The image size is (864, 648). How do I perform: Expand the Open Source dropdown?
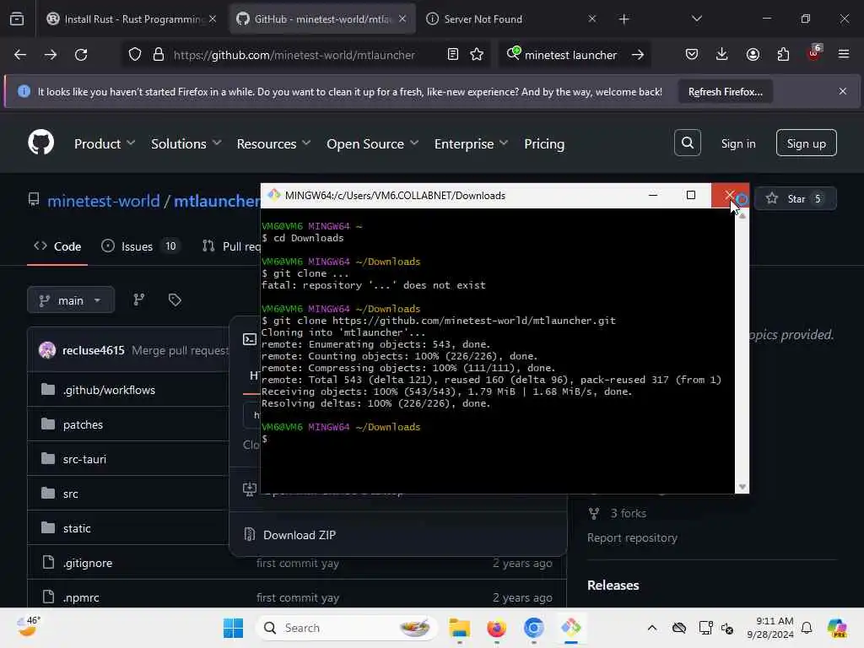372,143
